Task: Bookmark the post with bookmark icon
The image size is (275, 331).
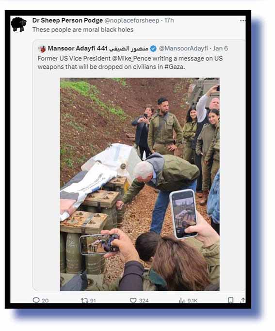Action: click(230, 300)
